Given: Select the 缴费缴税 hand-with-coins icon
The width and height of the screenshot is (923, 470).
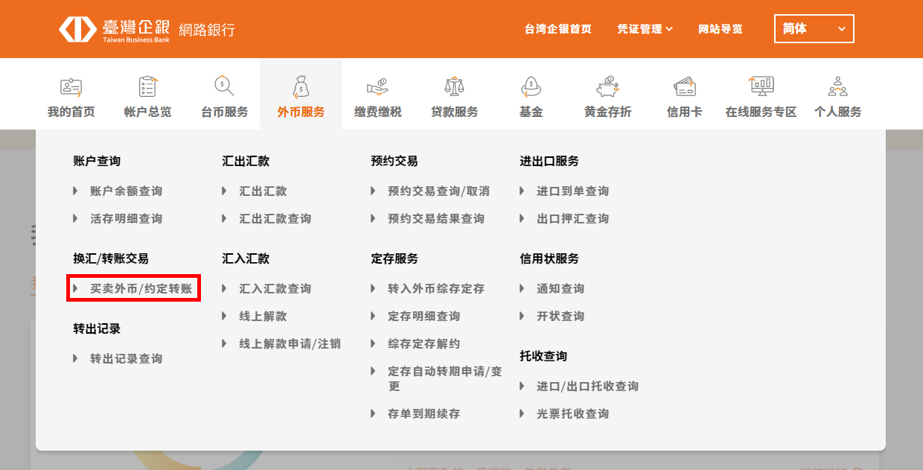Looking at the screenshot, I should coord(377,87).
